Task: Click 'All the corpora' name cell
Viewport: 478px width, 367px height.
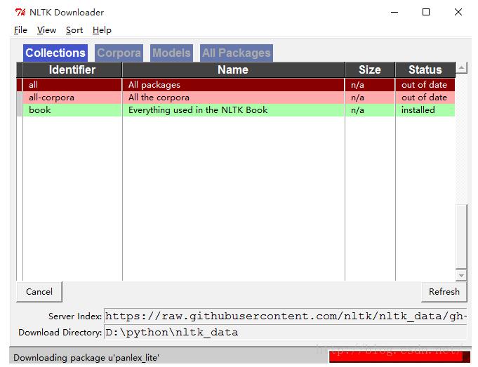Action: click(233, 98)
